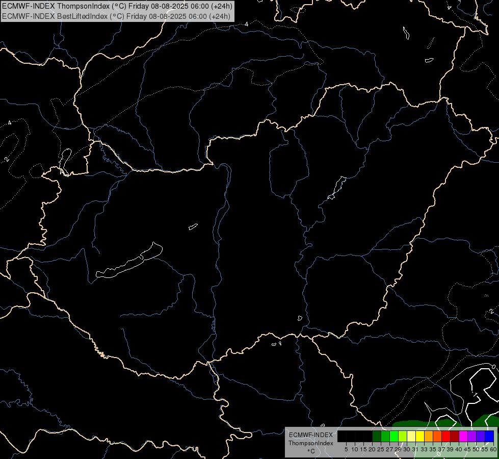Click the legend tick value '10'
Screen dimensions: 499x459
(x=355, y=449)
